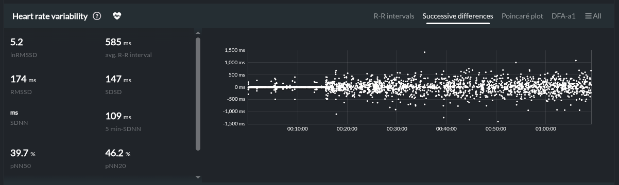Click the -1,000 ms axis label
The height and width of the screenshot is (185, 619).
coord(234,112)
